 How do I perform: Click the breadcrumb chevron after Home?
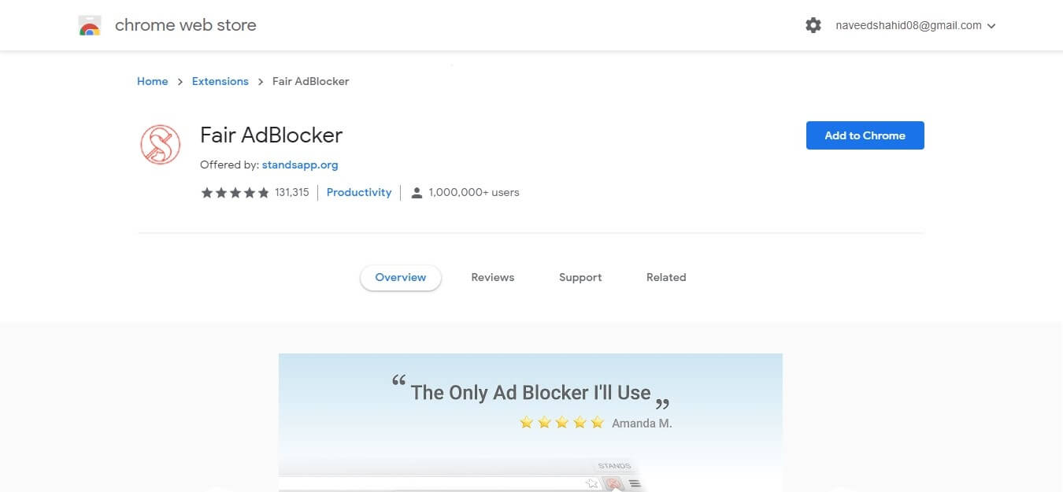(180, 81)
